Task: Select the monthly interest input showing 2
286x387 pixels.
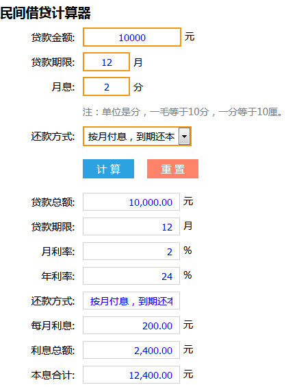Action: click(x=106, y=86)
